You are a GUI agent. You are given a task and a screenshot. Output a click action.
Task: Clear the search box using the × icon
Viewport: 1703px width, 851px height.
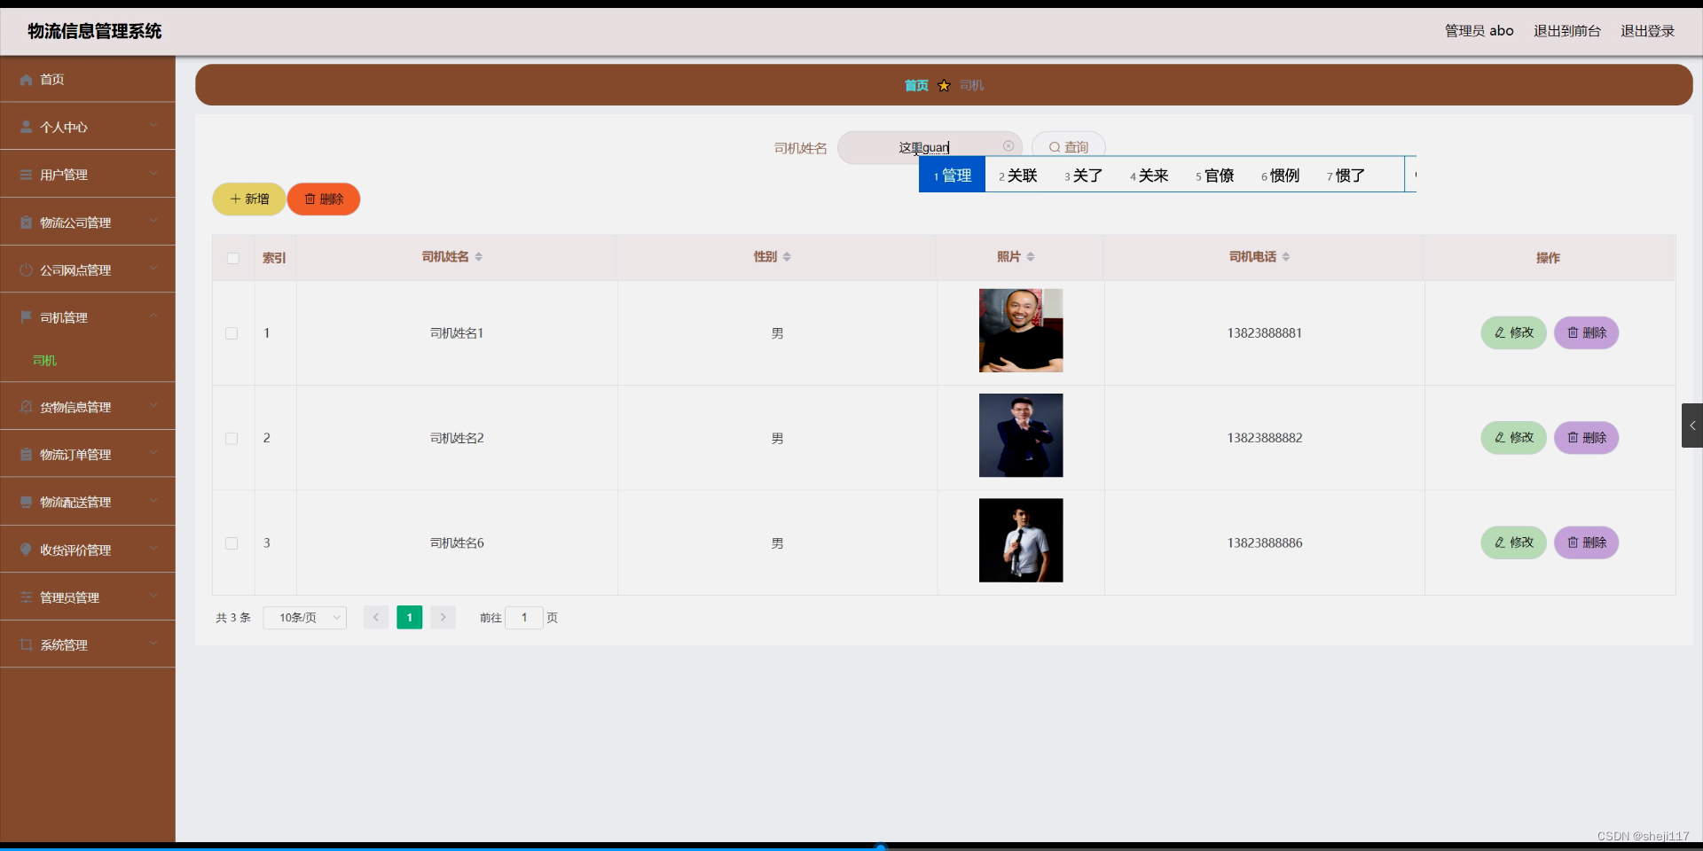(x=1008, y=145)
